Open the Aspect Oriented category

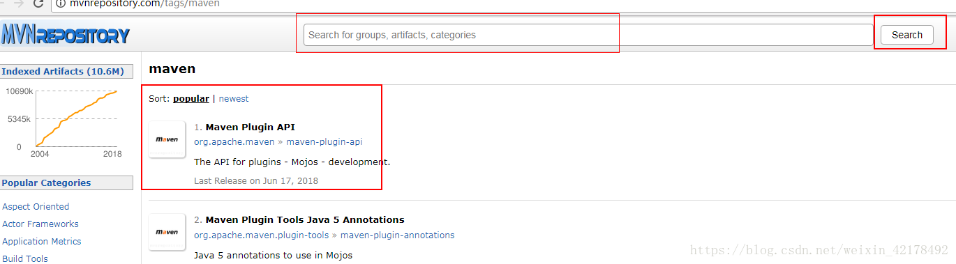click(x=36, y=207)
